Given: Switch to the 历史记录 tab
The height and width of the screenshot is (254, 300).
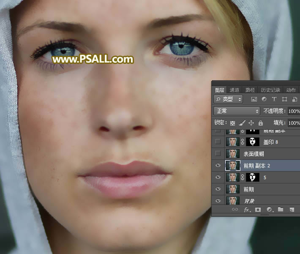Looking at the screenshot, I should coord(270,90).
